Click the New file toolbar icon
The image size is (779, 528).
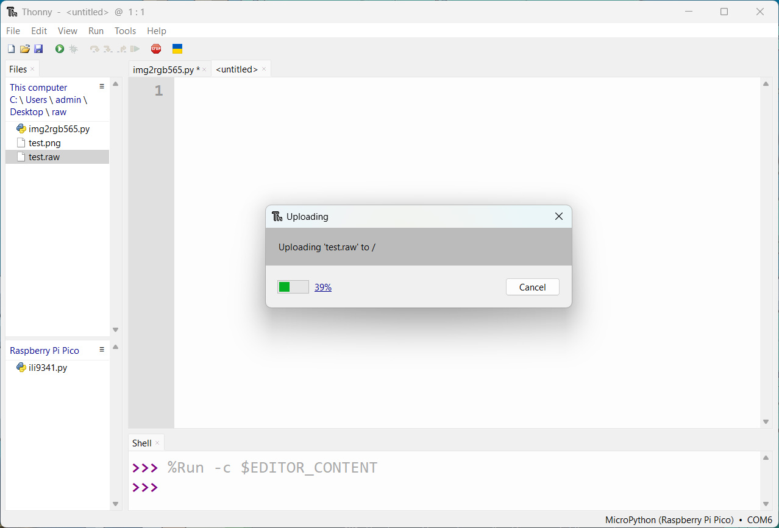tap(11, 49)
